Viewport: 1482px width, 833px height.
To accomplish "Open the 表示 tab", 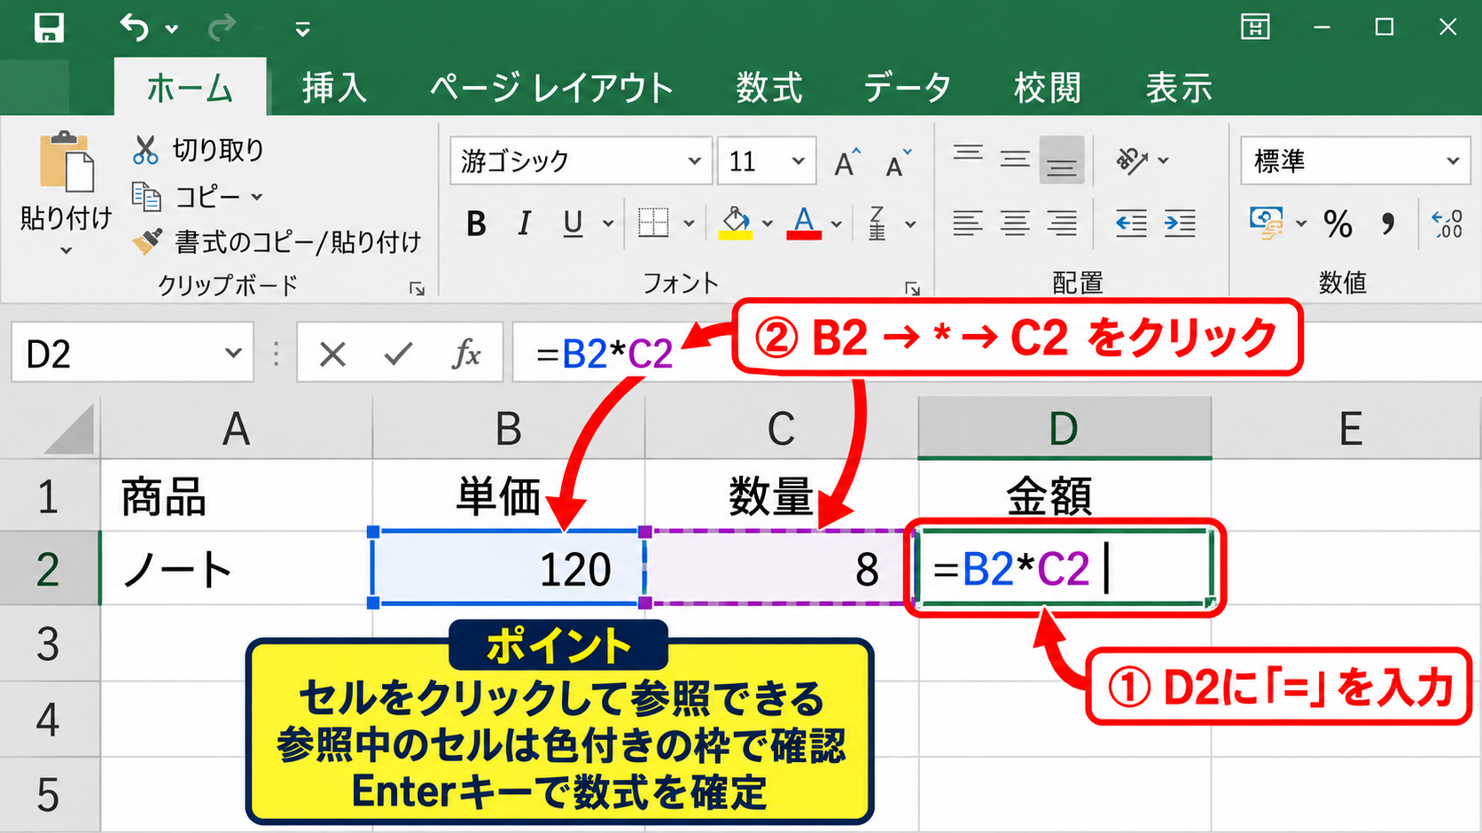I will coord(1179,88).
